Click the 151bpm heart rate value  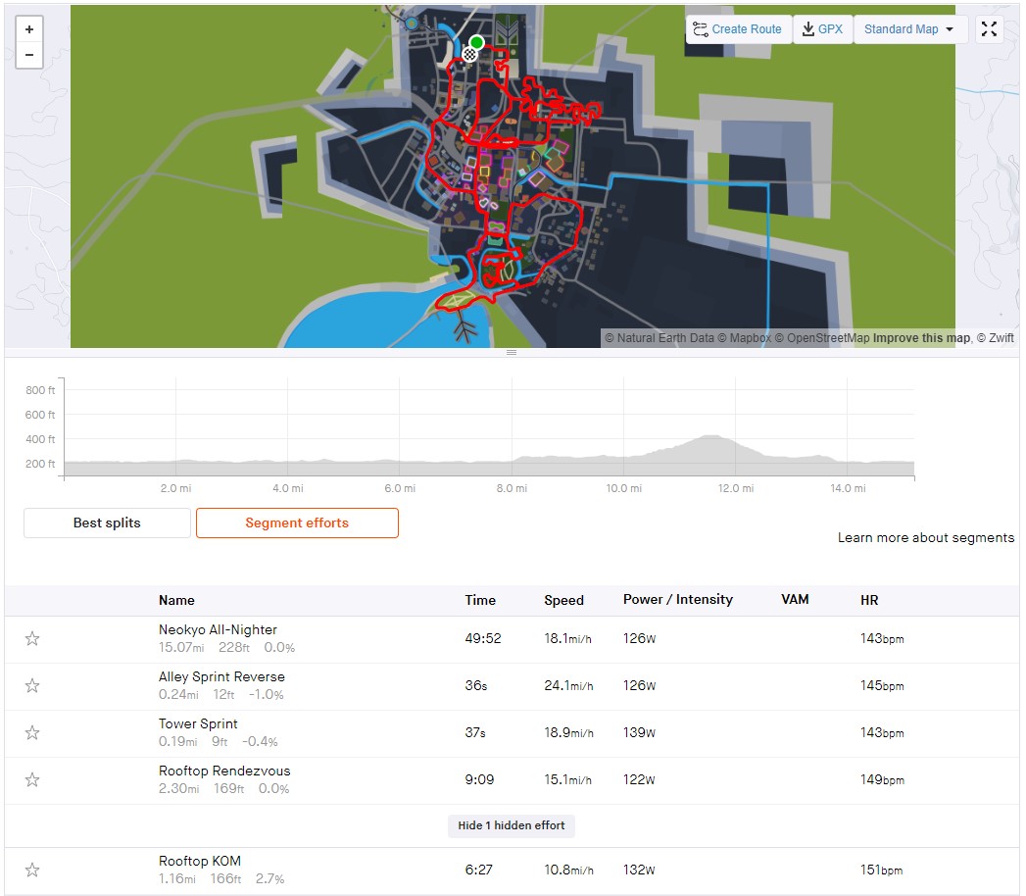pyautogui.click(x=881, y=870)
